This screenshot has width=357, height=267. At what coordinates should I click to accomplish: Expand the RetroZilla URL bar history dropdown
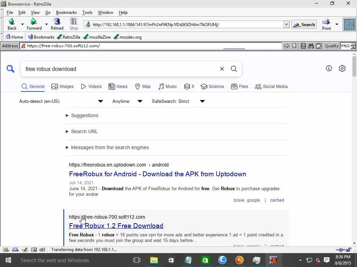[x=286, y=24]
